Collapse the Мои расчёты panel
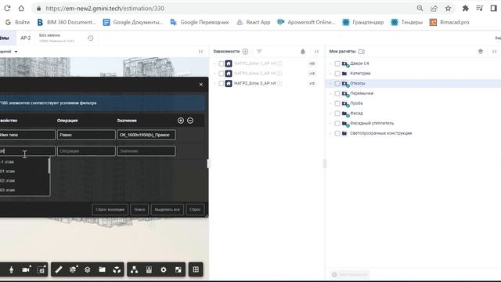The height and width of the screenshot is (282, 501). click(x=494, y=52)
